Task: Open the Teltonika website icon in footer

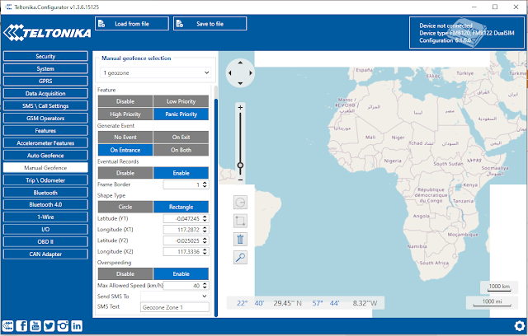Action: tap(7, 326)
